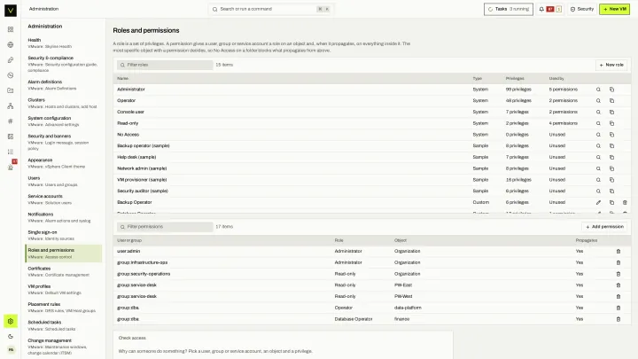Delete the user:admin permission

[x=619, y=251]
